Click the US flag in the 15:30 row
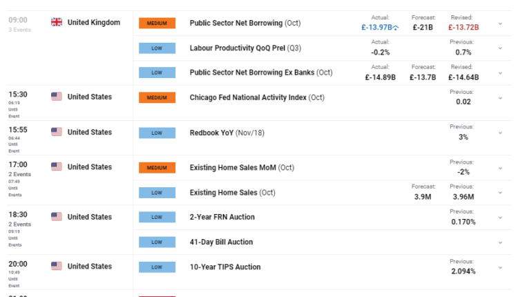Screen dimensions: 518x297 57,97
